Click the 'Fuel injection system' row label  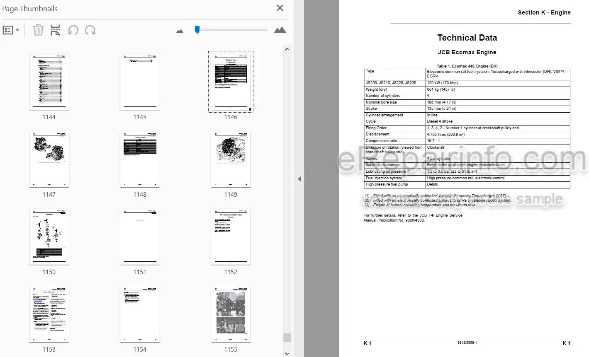pos(384,178)
